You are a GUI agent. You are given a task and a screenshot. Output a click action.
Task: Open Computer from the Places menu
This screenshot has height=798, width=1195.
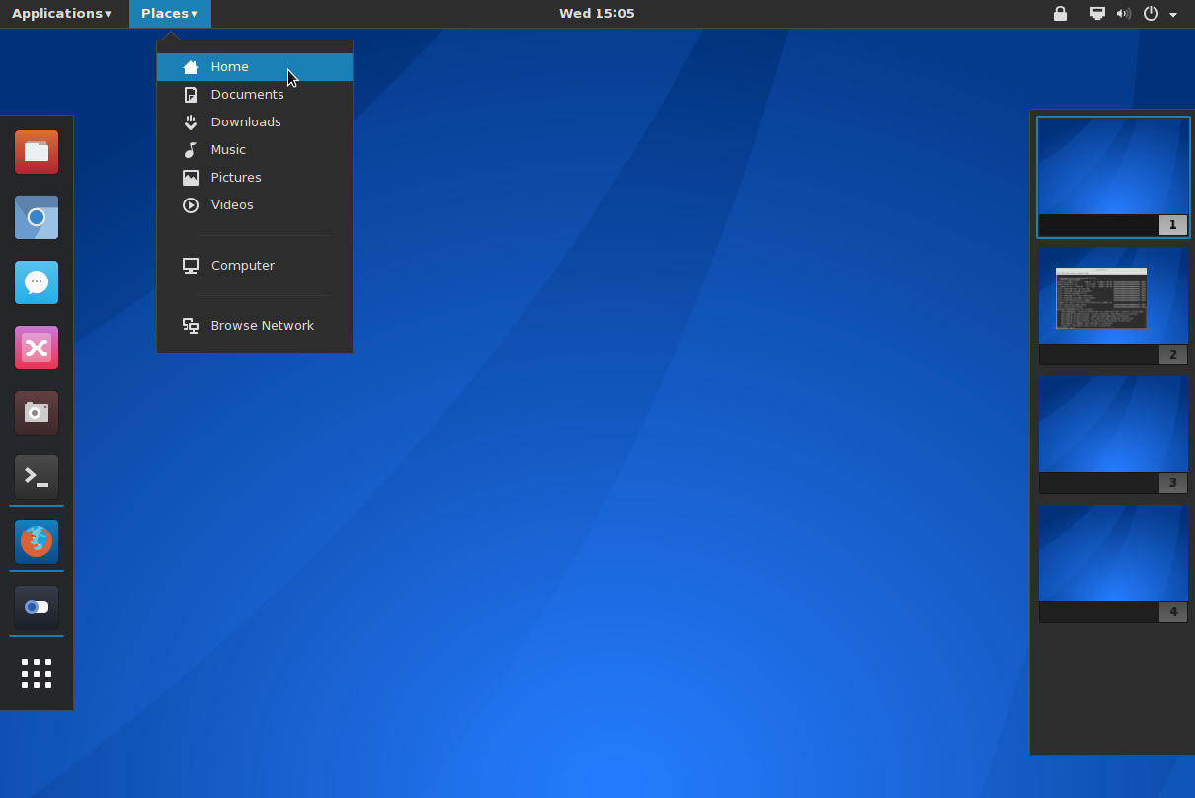tap(242, 265)
